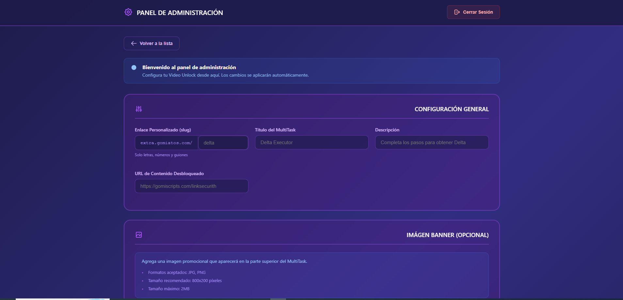Image resolution: width=623 pixels, height=300 pixels.
Task: Click 'Tamaño recomendado: 800x200 píxeles' line
Action: (x=185, y=281)
